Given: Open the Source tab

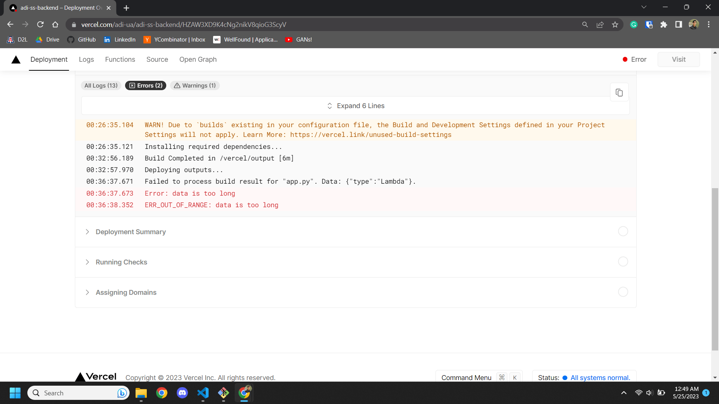Looking at the screenshot, I should pos(157,59).
